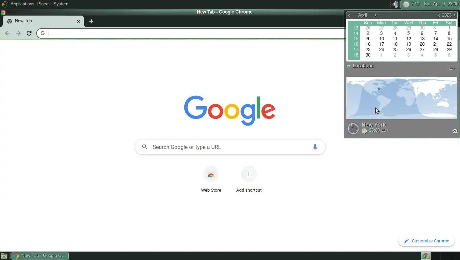Go to next month after April

375,15
